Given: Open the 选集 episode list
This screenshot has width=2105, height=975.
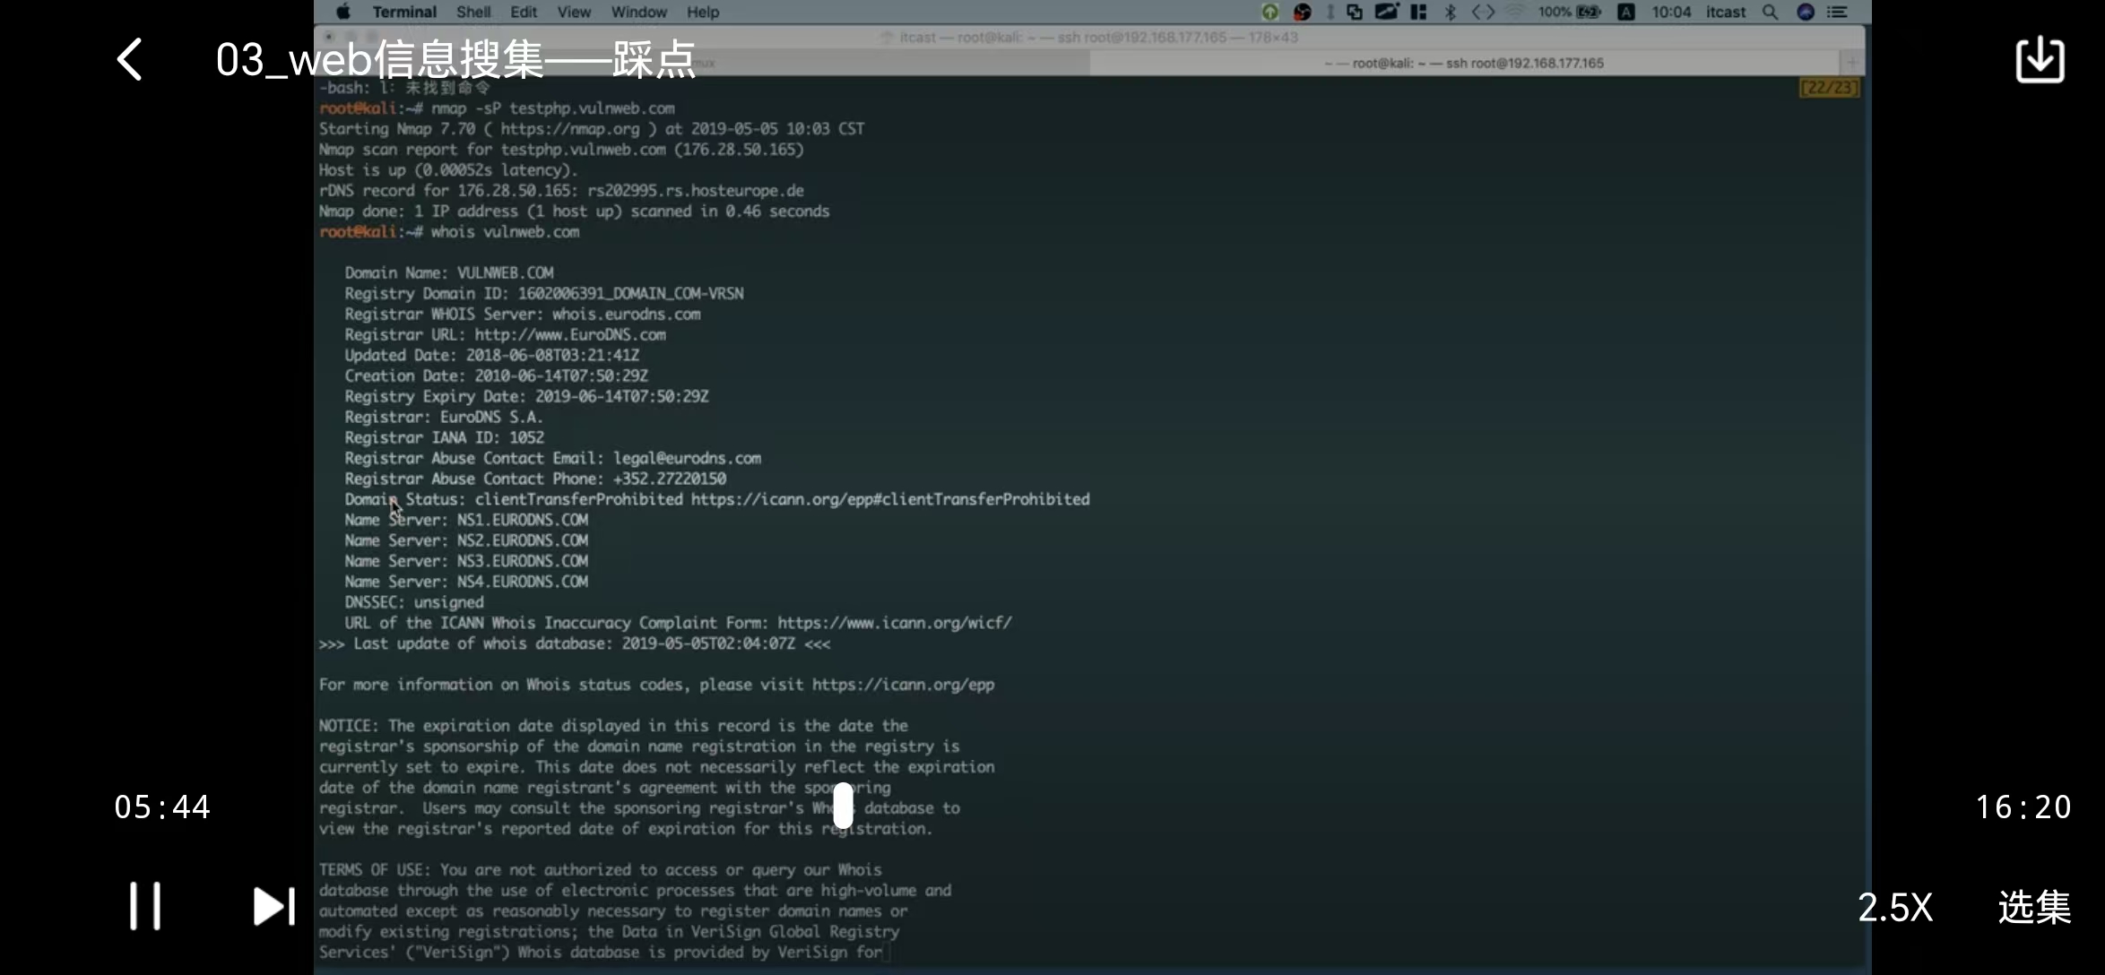Looking at the screenshot, I should [x=2034, y=907].
